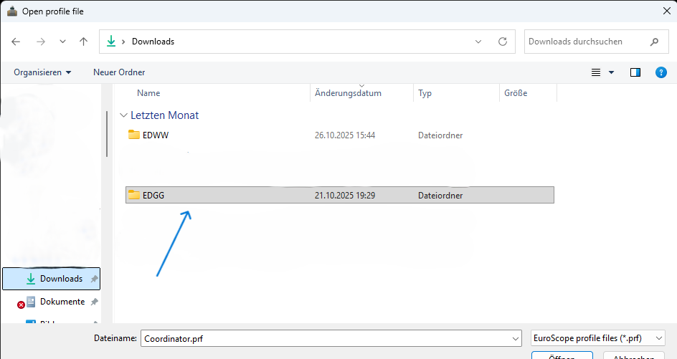Toggle the preview pane icon

tap(635, 72)
